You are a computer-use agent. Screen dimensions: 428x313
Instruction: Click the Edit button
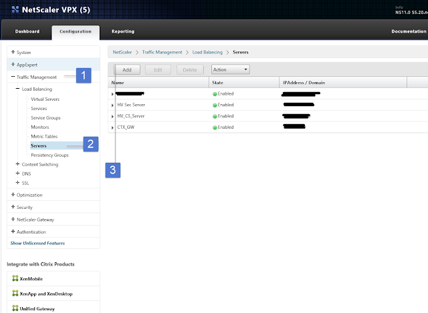158,69
